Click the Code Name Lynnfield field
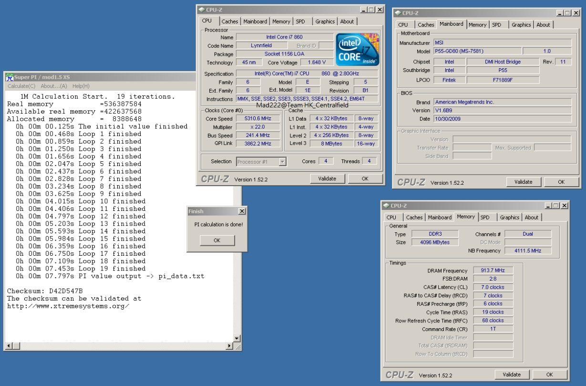Image resolution: width=586 pixels, height=386 pixels. tap(261, 45)
